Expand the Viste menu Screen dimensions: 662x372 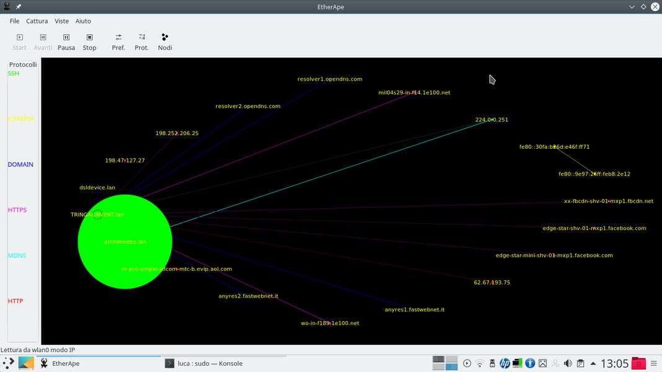pyautogui.click(x=61, y=21)
